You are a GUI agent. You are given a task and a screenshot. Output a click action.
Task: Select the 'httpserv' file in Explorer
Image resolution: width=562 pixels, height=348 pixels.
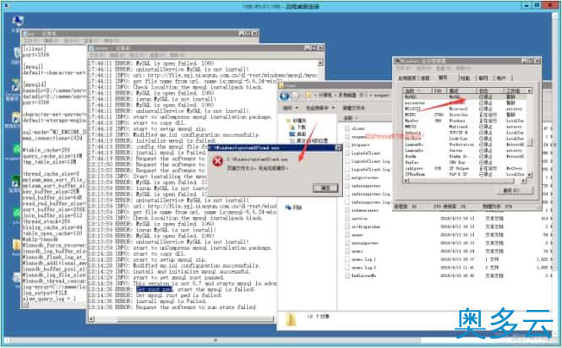[360, 144]
